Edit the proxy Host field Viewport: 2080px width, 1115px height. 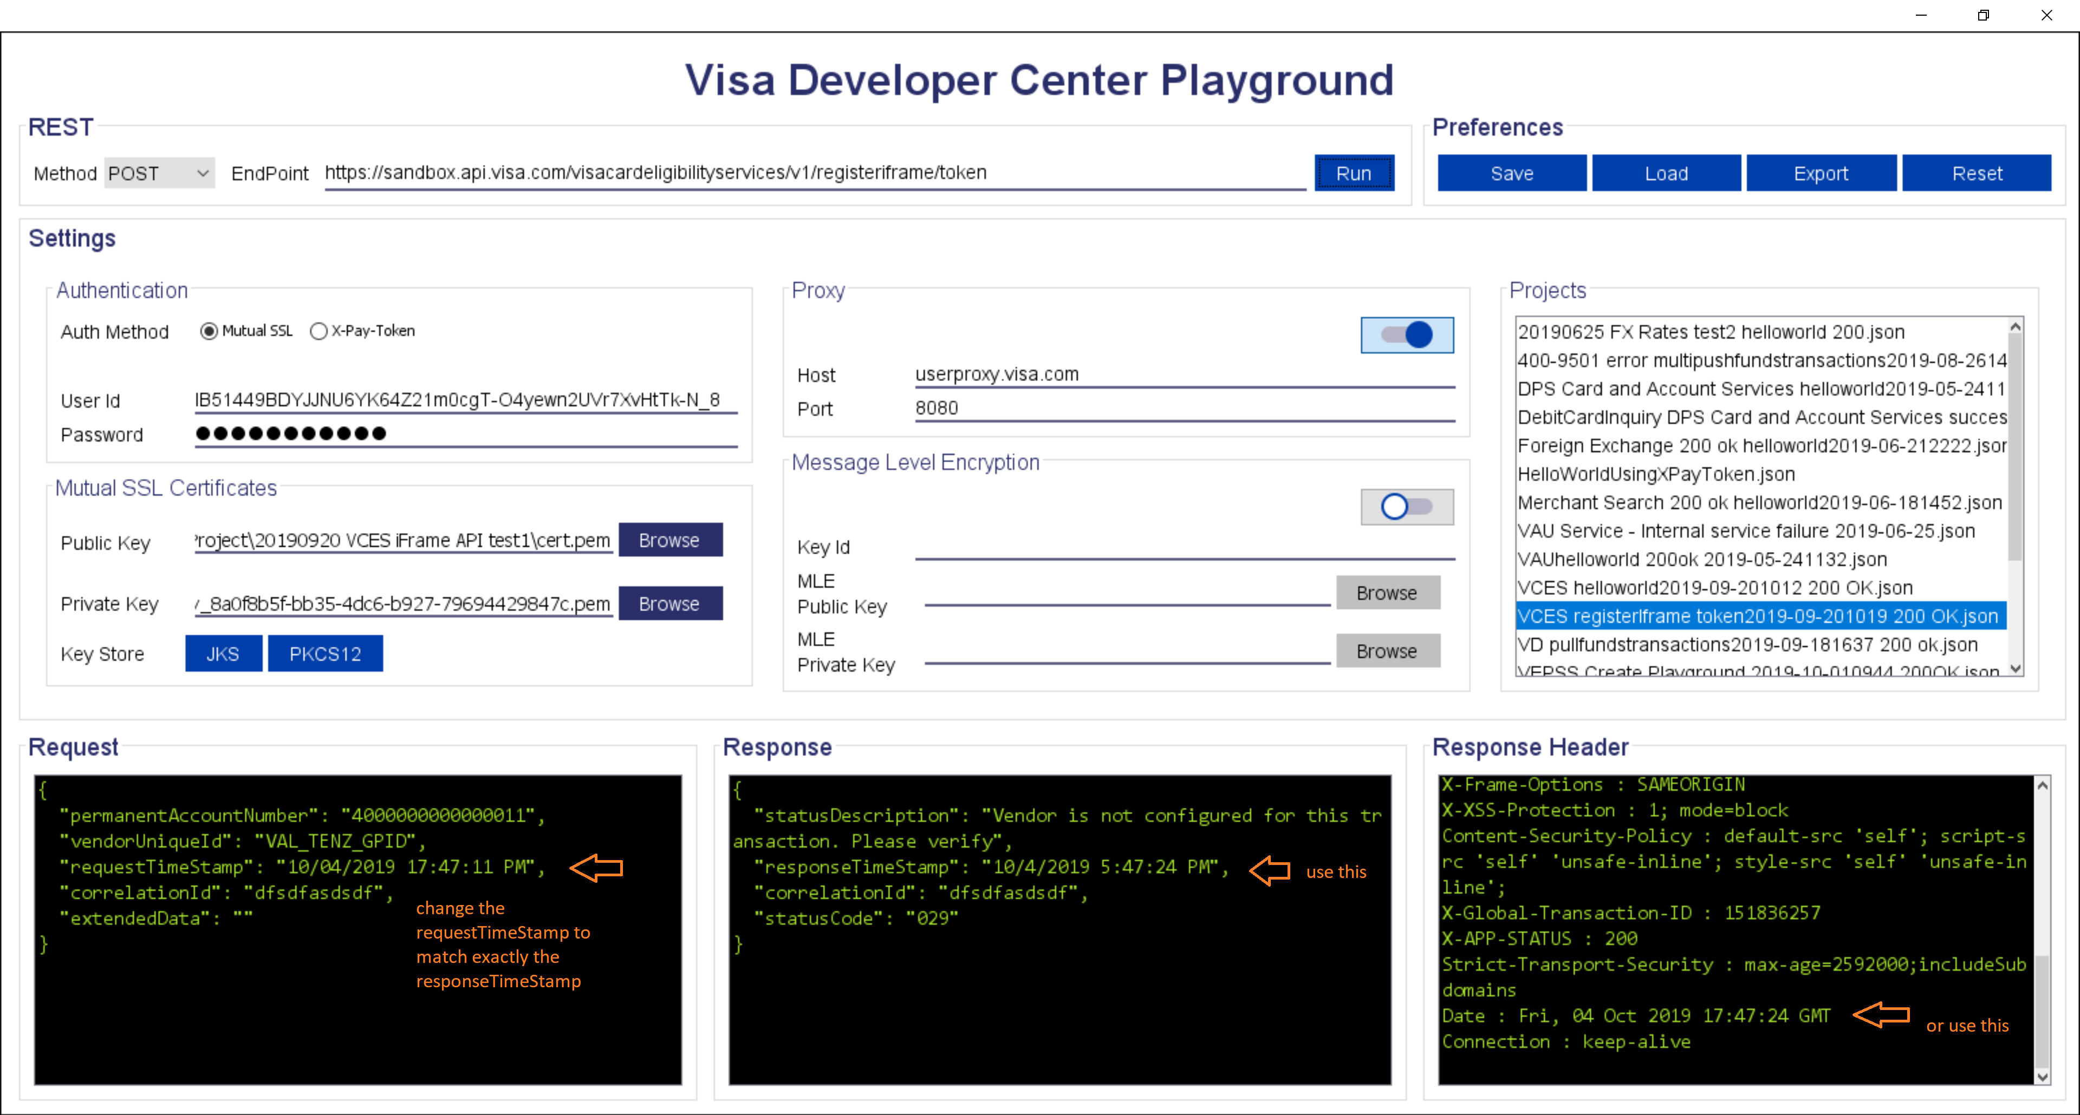coord(1185,375)
